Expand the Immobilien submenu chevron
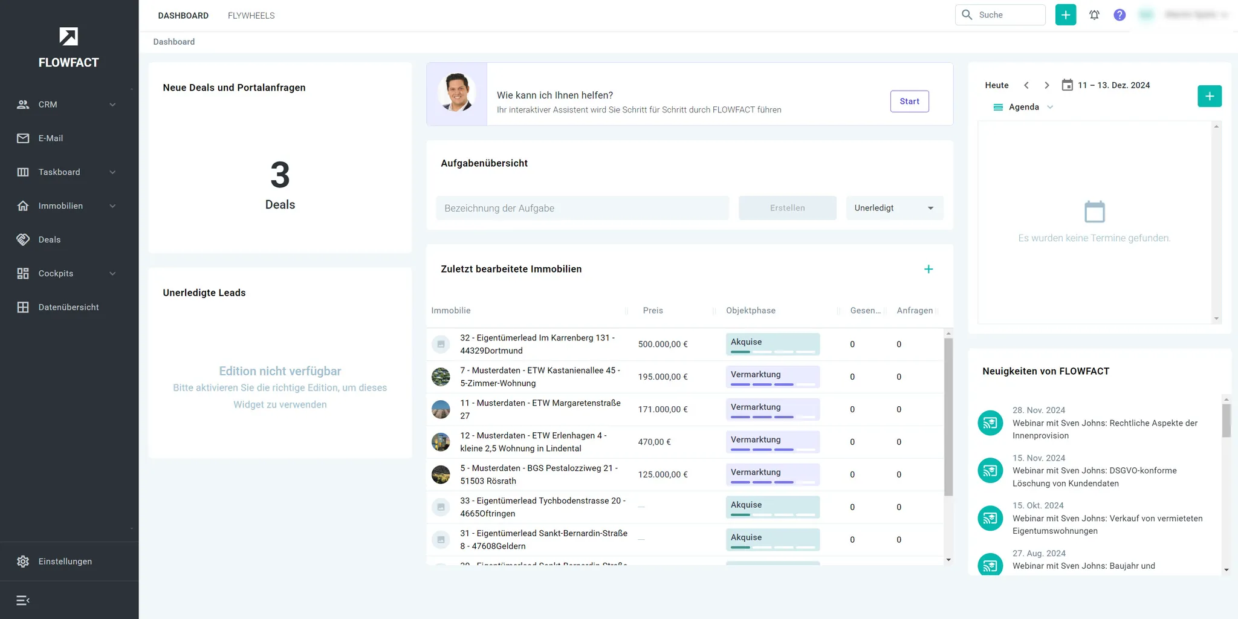1238x619 pixels. [112, 206]
